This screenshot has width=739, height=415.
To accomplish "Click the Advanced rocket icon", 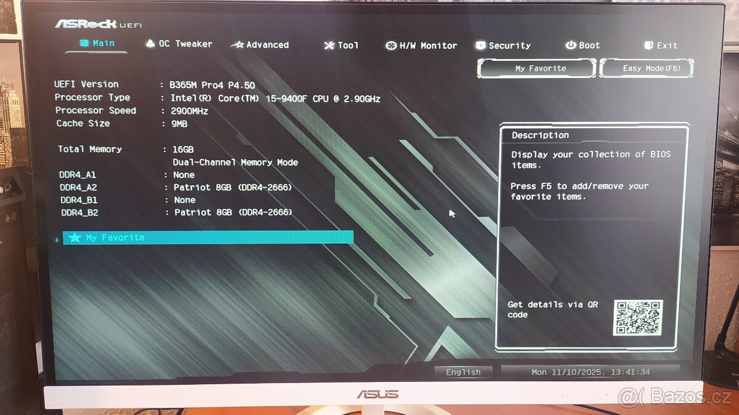I will click(236, 44).
